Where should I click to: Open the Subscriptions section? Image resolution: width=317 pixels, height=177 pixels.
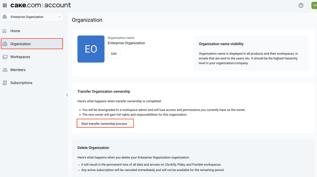pos(21,83)
